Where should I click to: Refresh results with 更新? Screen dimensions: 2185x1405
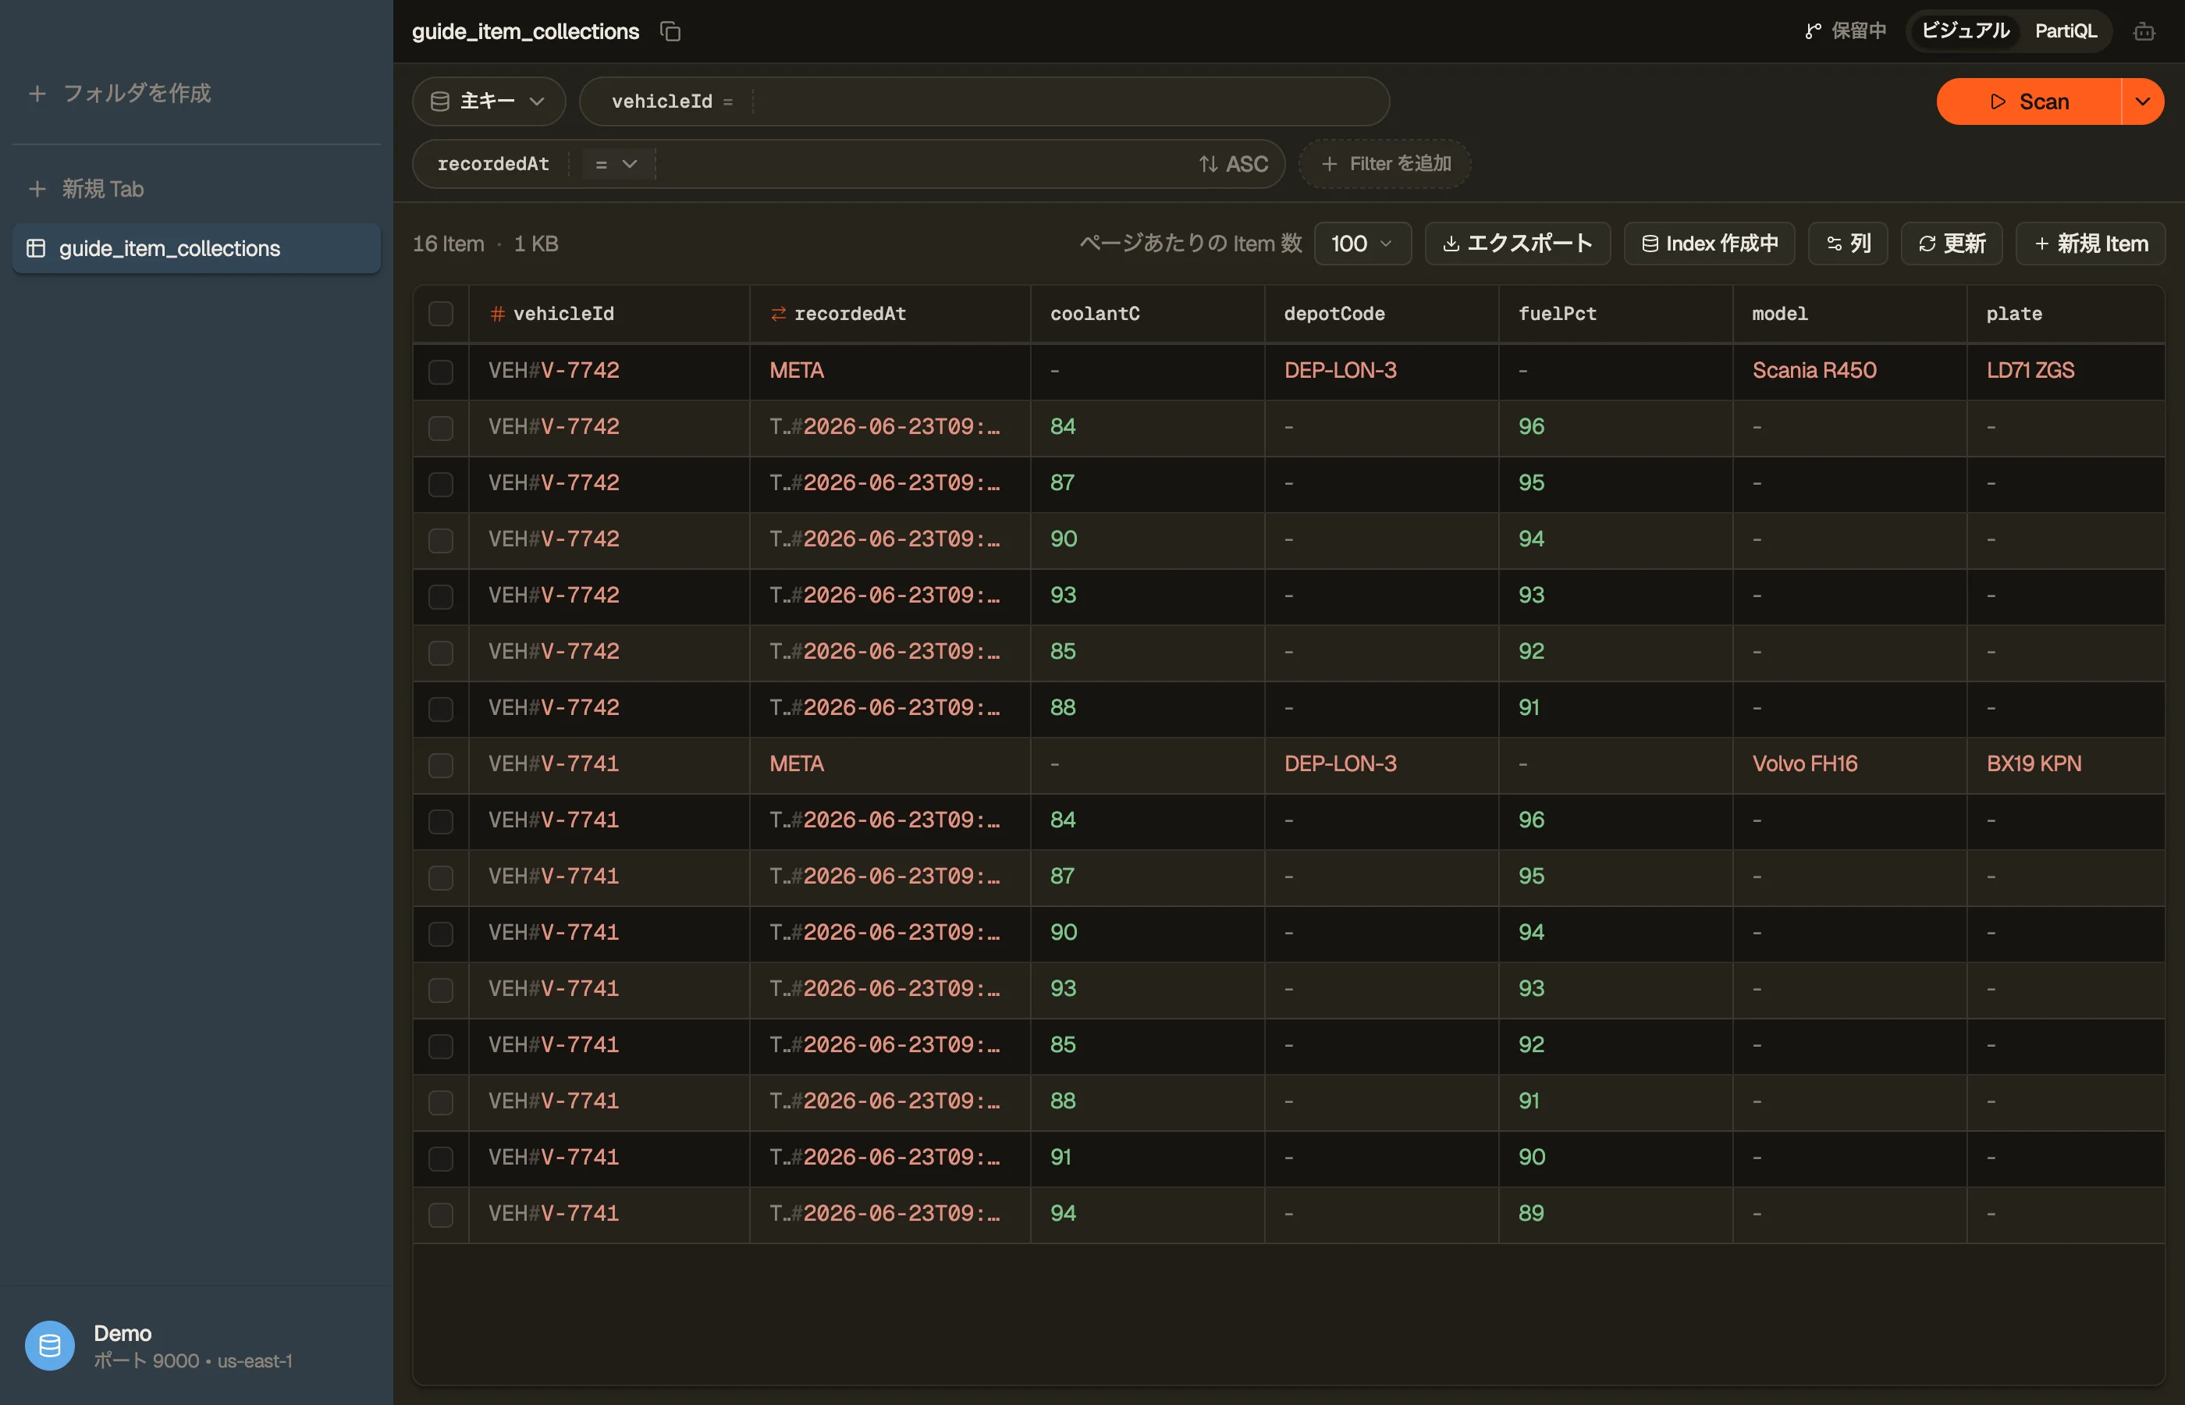pos(1952,244)
